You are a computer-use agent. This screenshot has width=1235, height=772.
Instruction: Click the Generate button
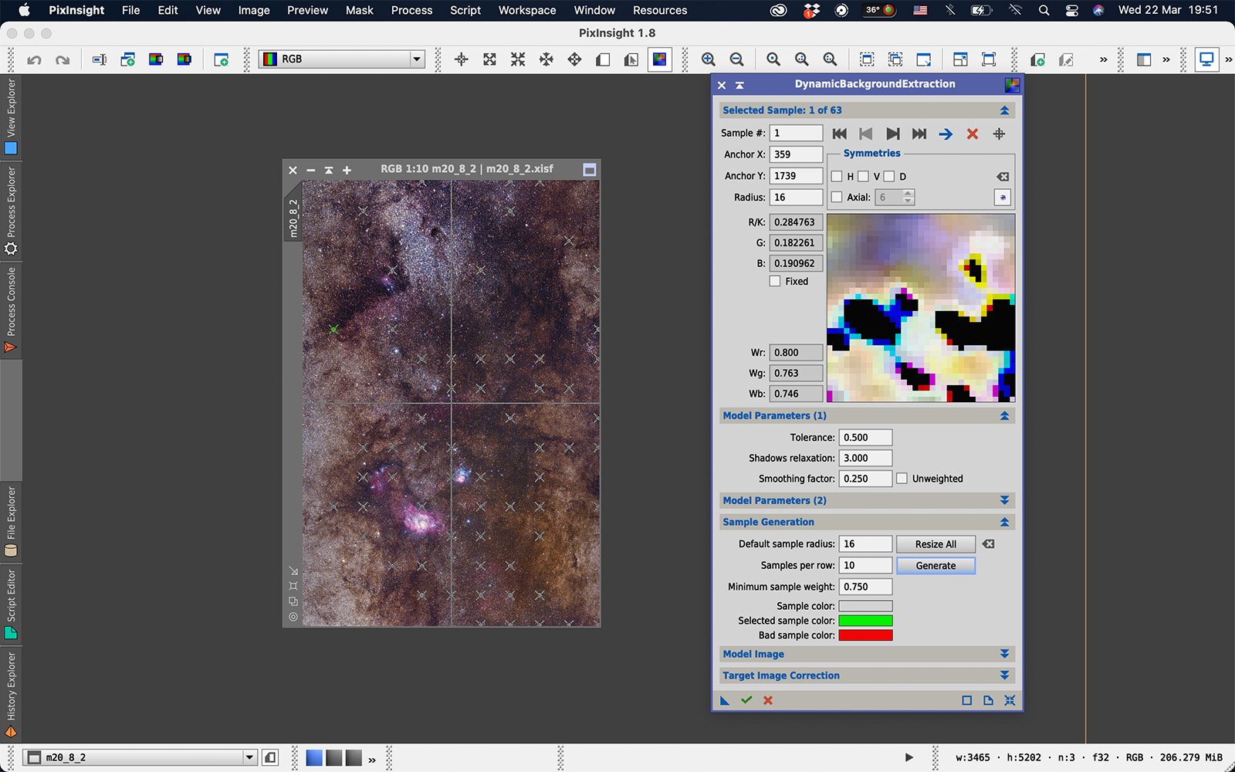pos(936,565)
